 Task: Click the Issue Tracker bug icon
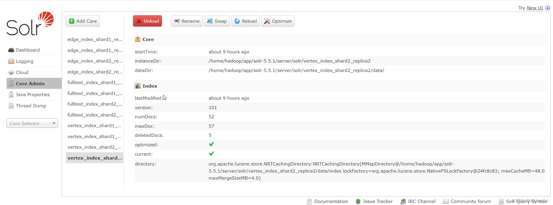click(358, 201)
